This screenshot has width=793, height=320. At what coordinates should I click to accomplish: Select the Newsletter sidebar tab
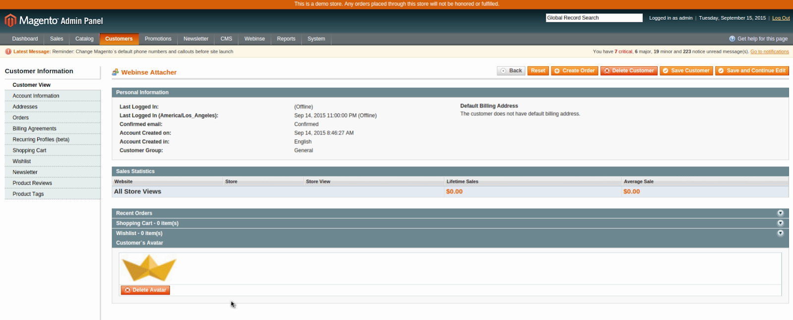pyautogui.click(x=53, y=172)
